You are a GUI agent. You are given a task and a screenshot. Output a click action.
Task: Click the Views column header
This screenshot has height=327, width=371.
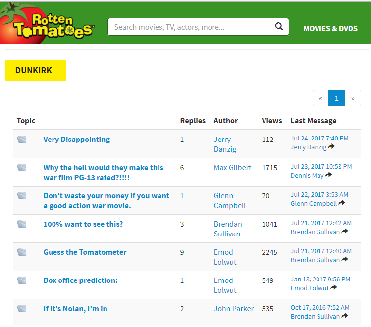click(x=271, y=121)
